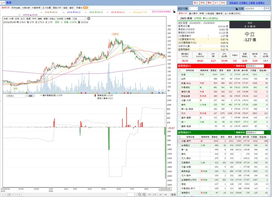The image size is (272, 197).
Task: Toggle the 投信 overlay button above the chart
Action: 17,18
